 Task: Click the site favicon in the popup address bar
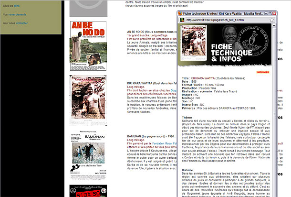pos(182,20)
